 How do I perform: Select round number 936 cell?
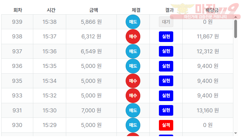pos(17,66)
